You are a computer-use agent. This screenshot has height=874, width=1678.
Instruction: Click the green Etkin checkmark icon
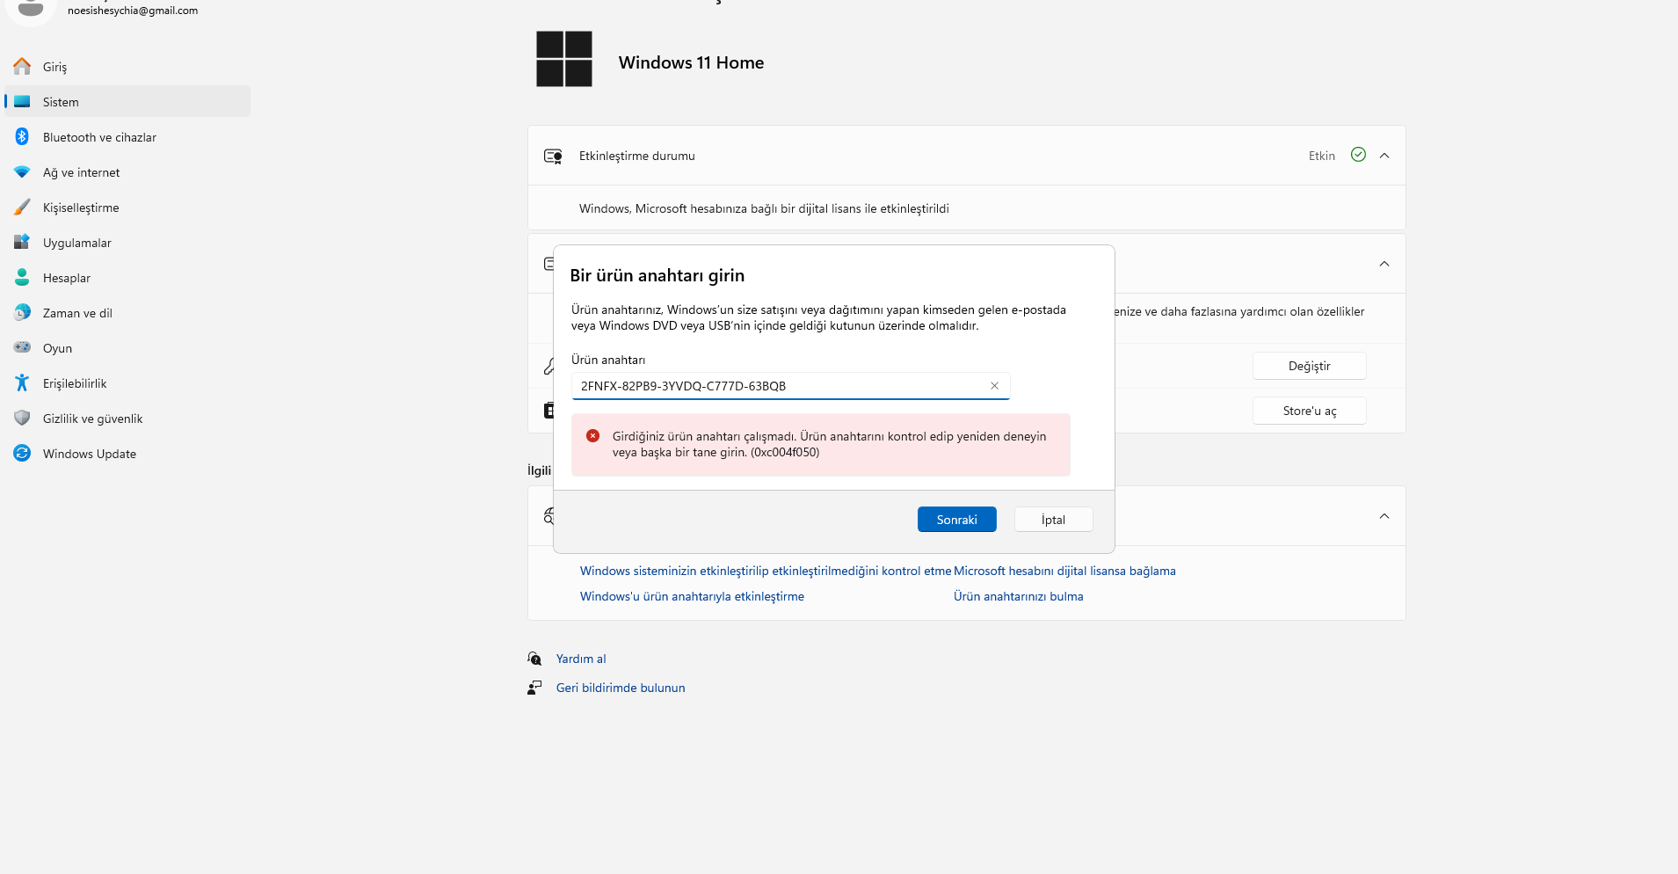click(x=1358, y=155)
